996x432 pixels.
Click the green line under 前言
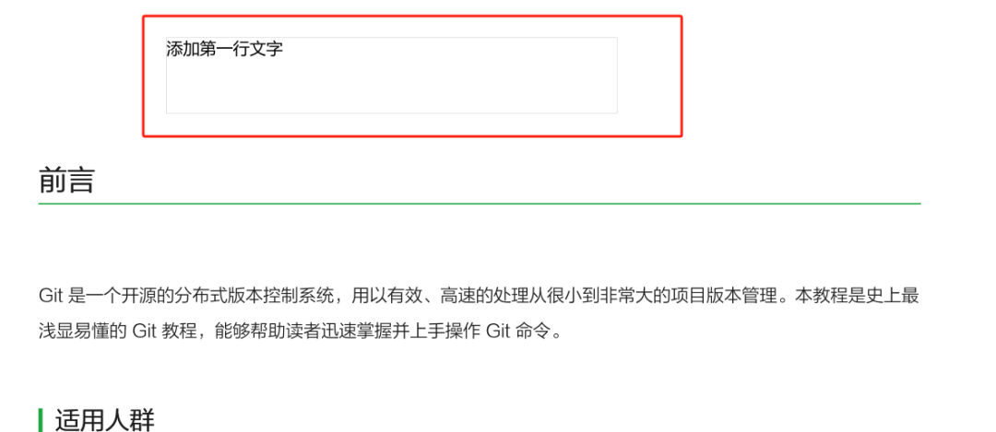click(x=480, y=204)
